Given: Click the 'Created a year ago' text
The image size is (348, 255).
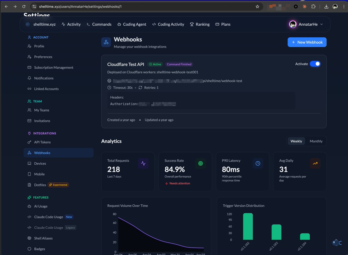Looking at the screenshot, I should click(121, 120).
